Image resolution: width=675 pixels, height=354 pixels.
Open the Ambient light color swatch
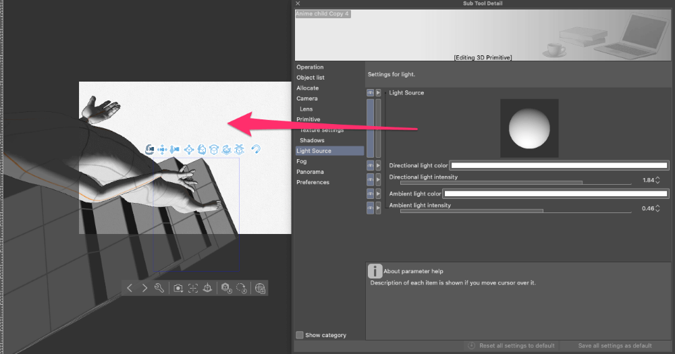pos(556,194)
